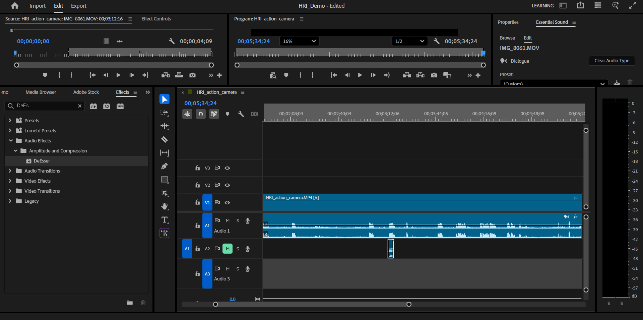Toggle lock on V3 track
Screen dimensions: 643x320
(197, 168)
